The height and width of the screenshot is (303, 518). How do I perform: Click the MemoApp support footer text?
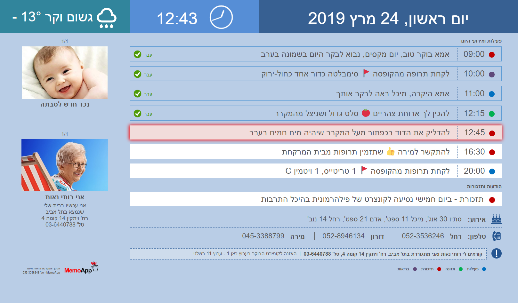(x=41, y=271)
